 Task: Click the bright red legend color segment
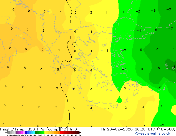click(x=61, y=132)
